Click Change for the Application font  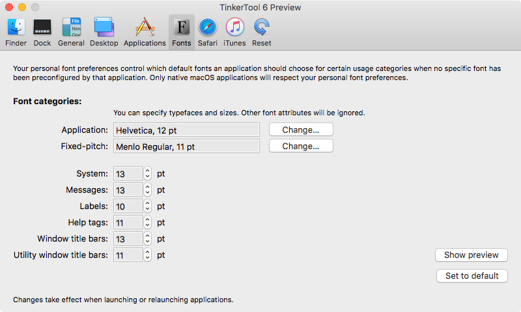(301, 130)
